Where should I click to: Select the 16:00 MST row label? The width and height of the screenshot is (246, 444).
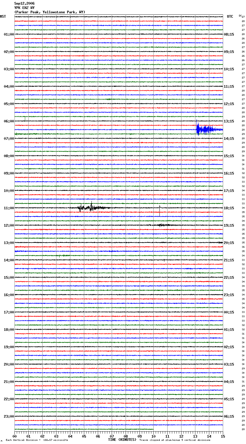(x=9, y=295)
